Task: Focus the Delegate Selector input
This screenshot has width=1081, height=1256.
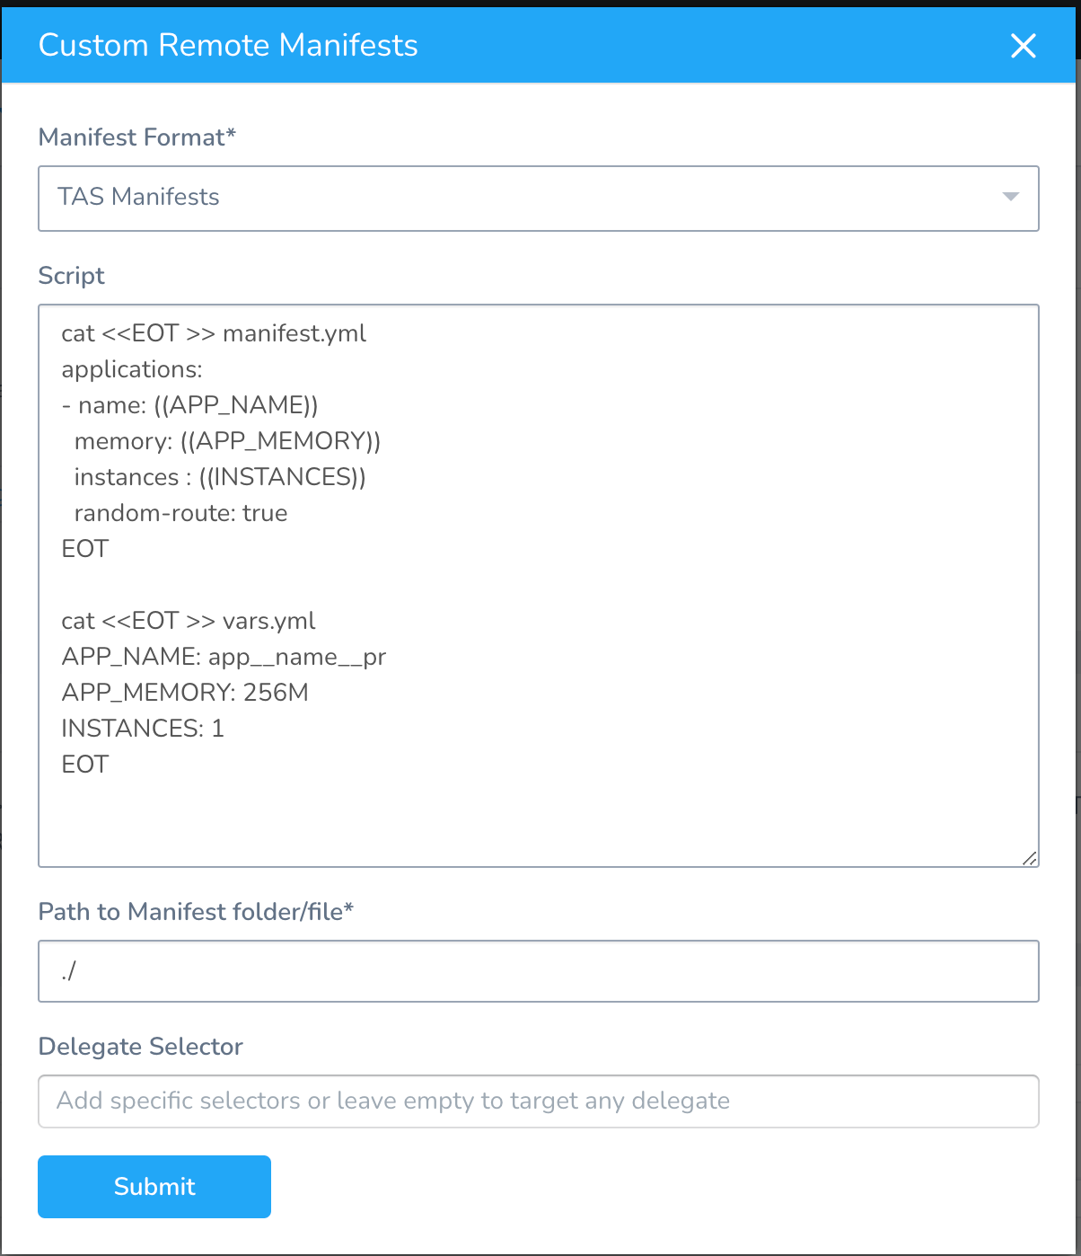Action: click(539, 1101)
